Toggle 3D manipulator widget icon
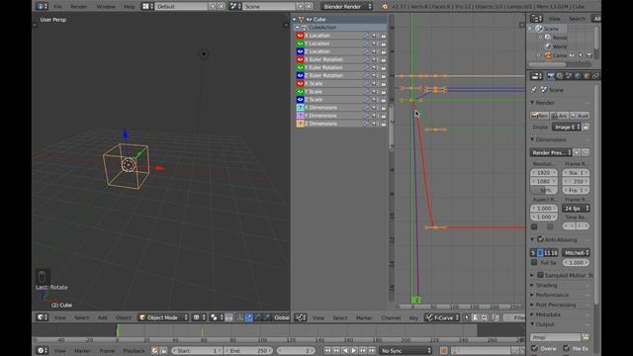The width and height of the screenshot is (633, 356). [239, 317]
